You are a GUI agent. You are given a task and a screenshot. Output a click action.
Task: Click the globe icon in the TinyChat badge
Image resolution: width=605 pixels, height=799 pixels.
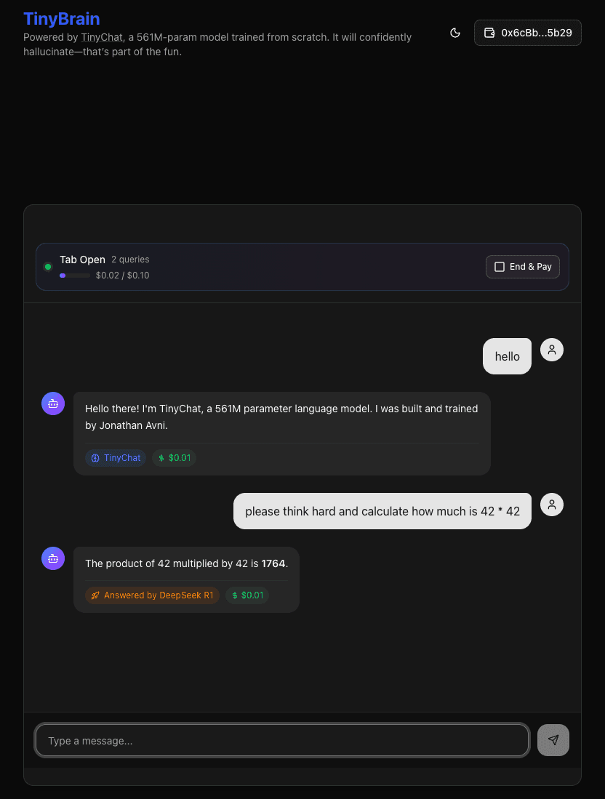pyautogui.click(x=95, y=458)
